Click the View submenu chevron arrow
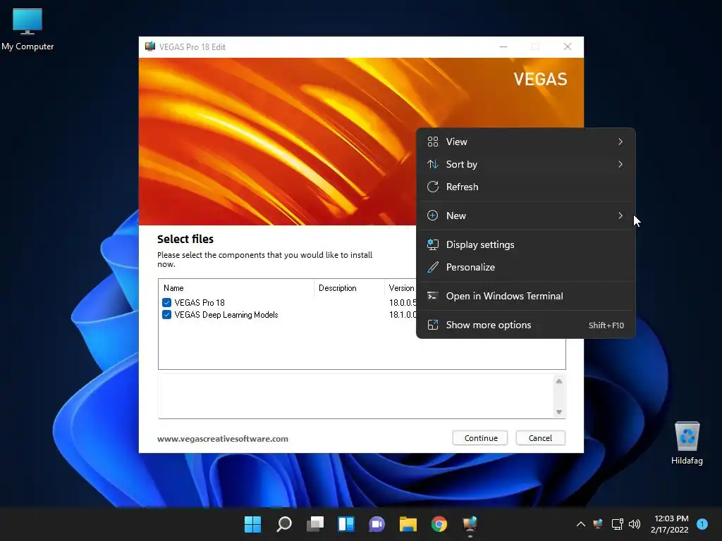Screen dimensions: 722x541 click(x=620, y=142)
